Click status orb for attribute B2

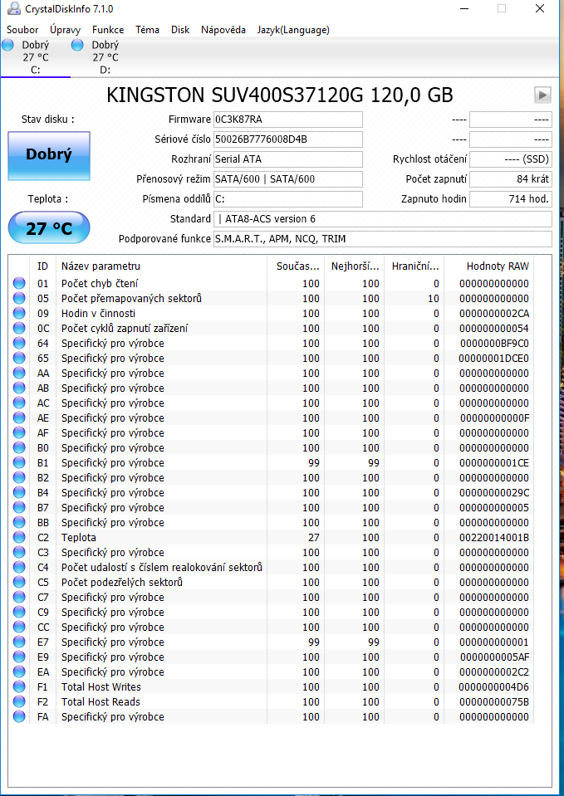(x=19, y=478)
